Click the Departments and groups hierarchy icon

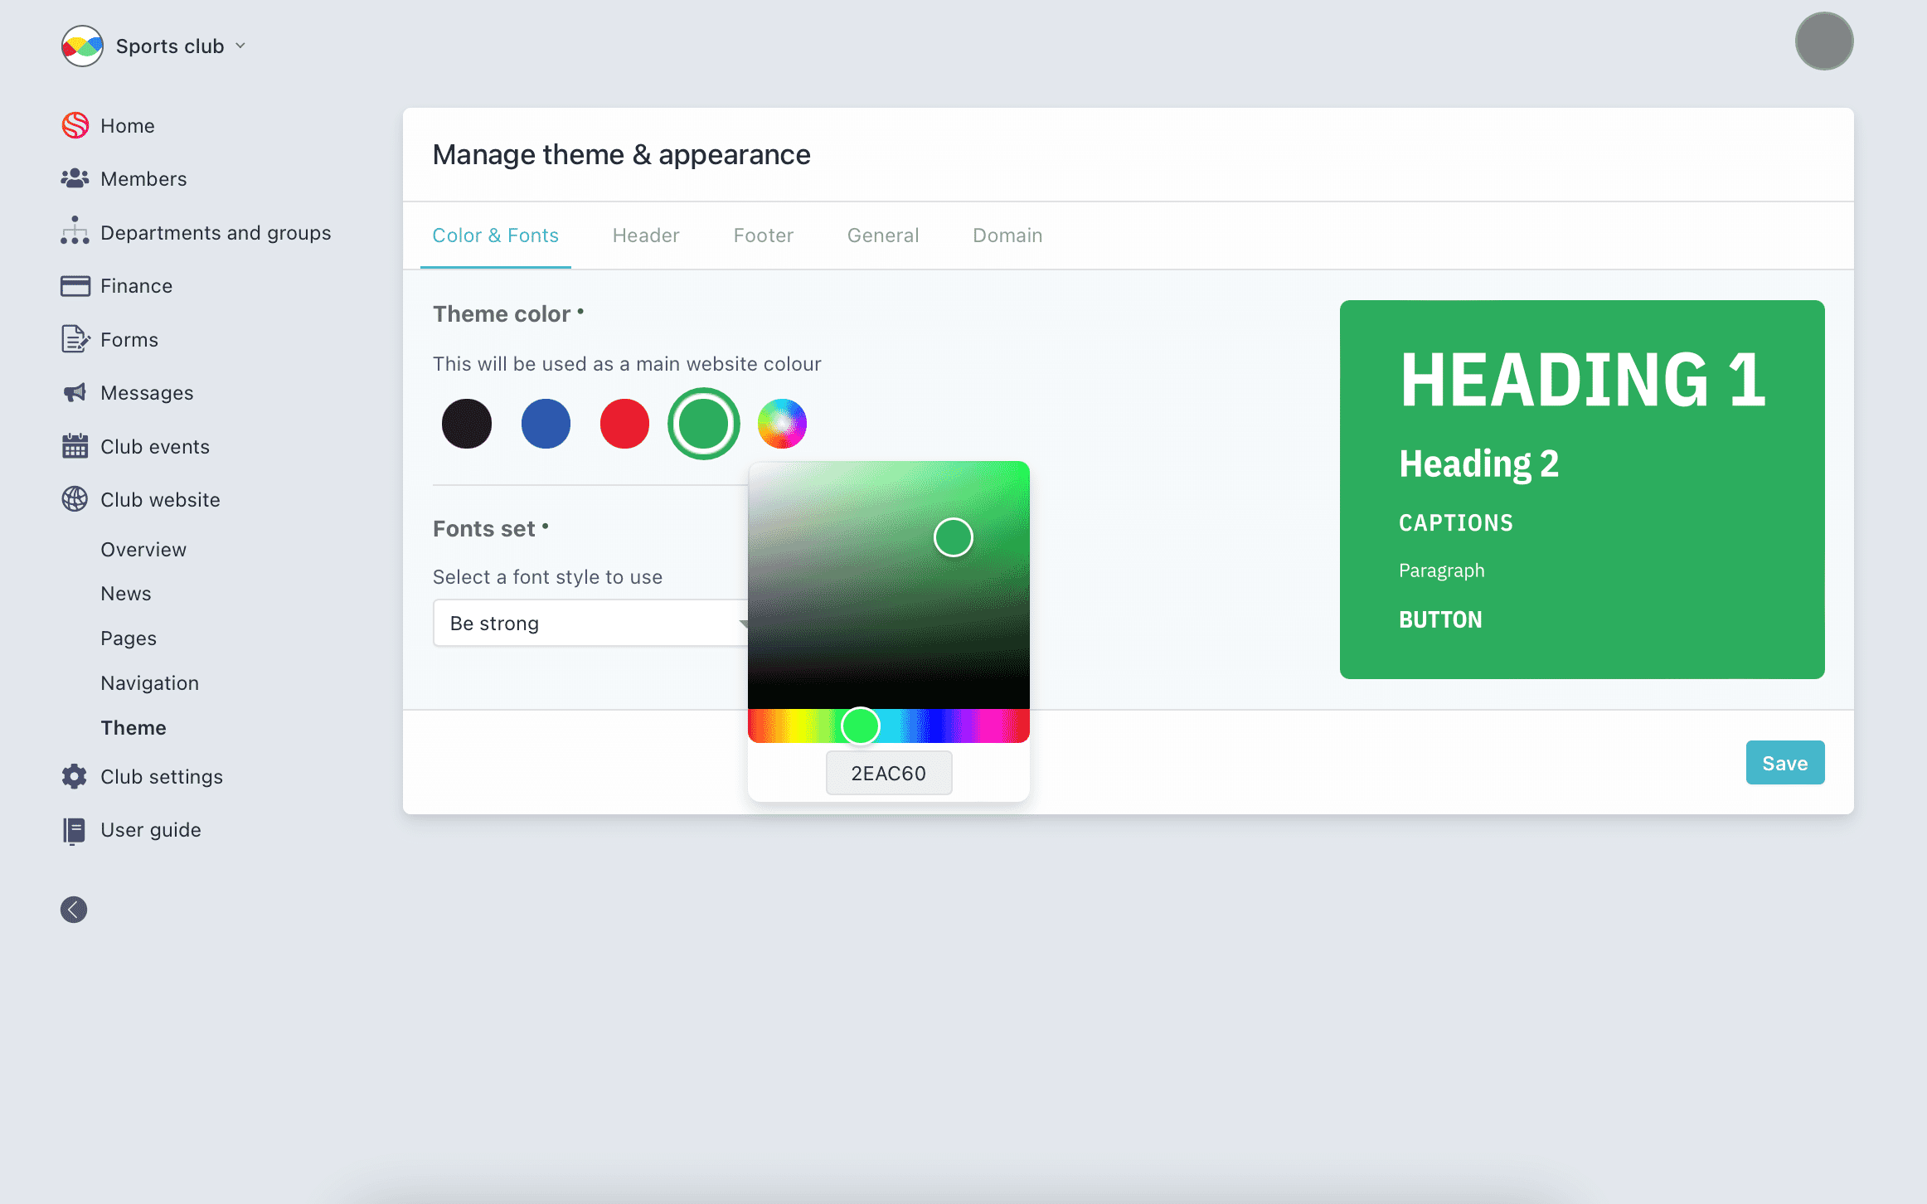click(75, 231)
